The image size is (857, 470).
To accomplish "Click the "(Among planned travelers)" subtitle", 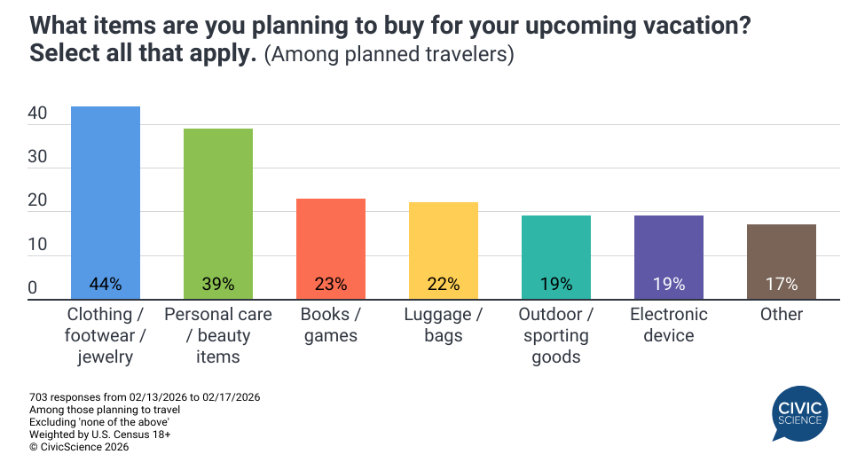I will pyautogui.click(x=389, y=54).
